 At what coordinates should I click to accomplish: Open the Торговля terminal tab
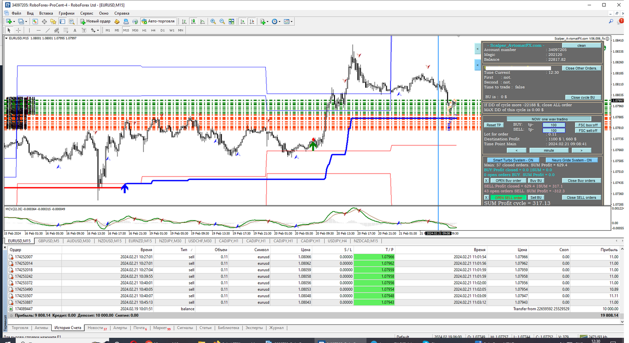[20, 328]
